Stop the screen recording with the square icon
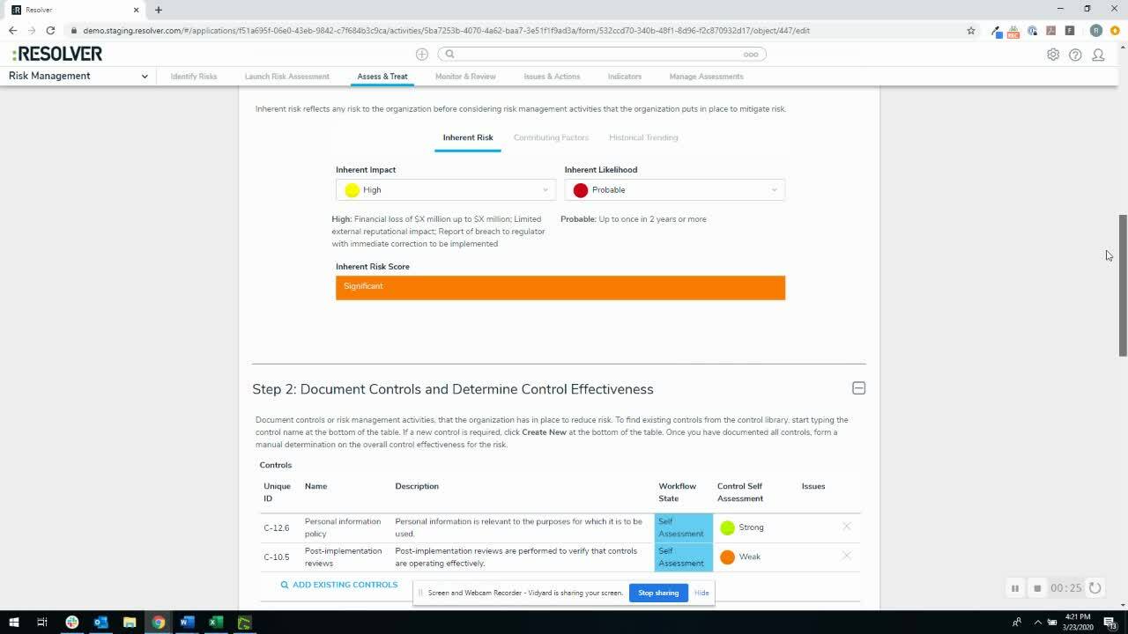Viewport: 1128px width, 634px height. pos(1035,587)
